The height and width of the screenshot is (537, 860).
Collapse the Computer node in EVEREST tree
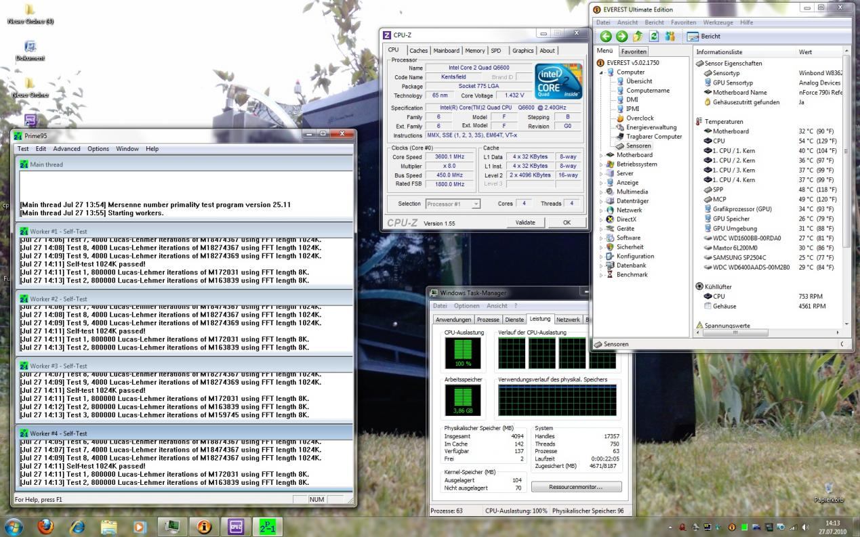click(601, 72)
